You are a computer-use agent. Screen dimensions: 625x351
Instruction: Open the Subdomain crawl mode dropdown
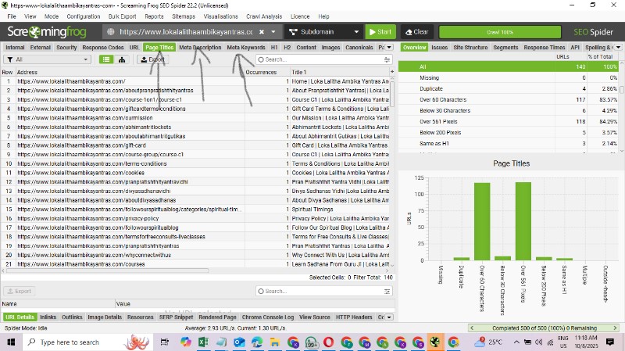pyautogui.click(x=322, y=32)
